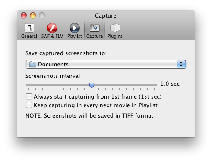The height and width of the screenshot is (161, 212).
Task: Open the Plugins lego-brick icon
Action: point(115,28)
